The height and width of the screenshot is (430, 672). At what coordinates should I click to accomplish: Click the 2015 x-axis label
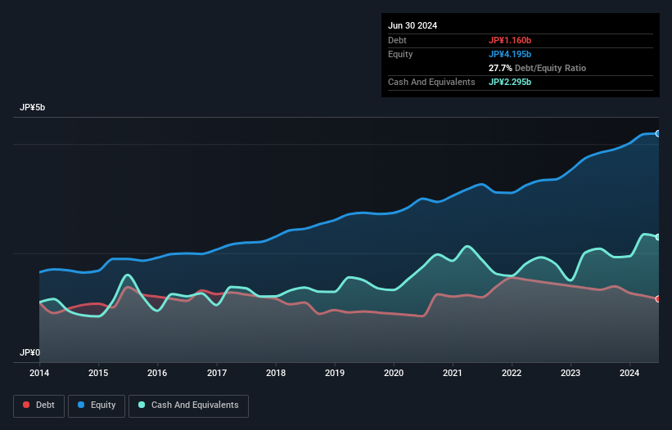click(98, 373)
